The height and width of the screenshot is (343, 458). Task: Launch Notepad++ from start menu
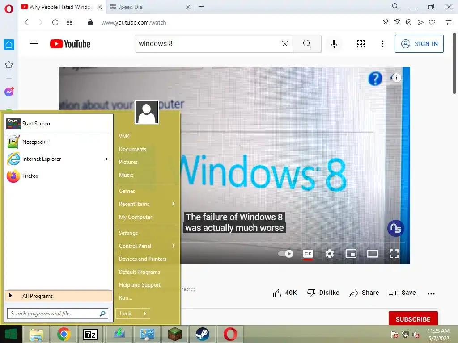click(59, 142)
